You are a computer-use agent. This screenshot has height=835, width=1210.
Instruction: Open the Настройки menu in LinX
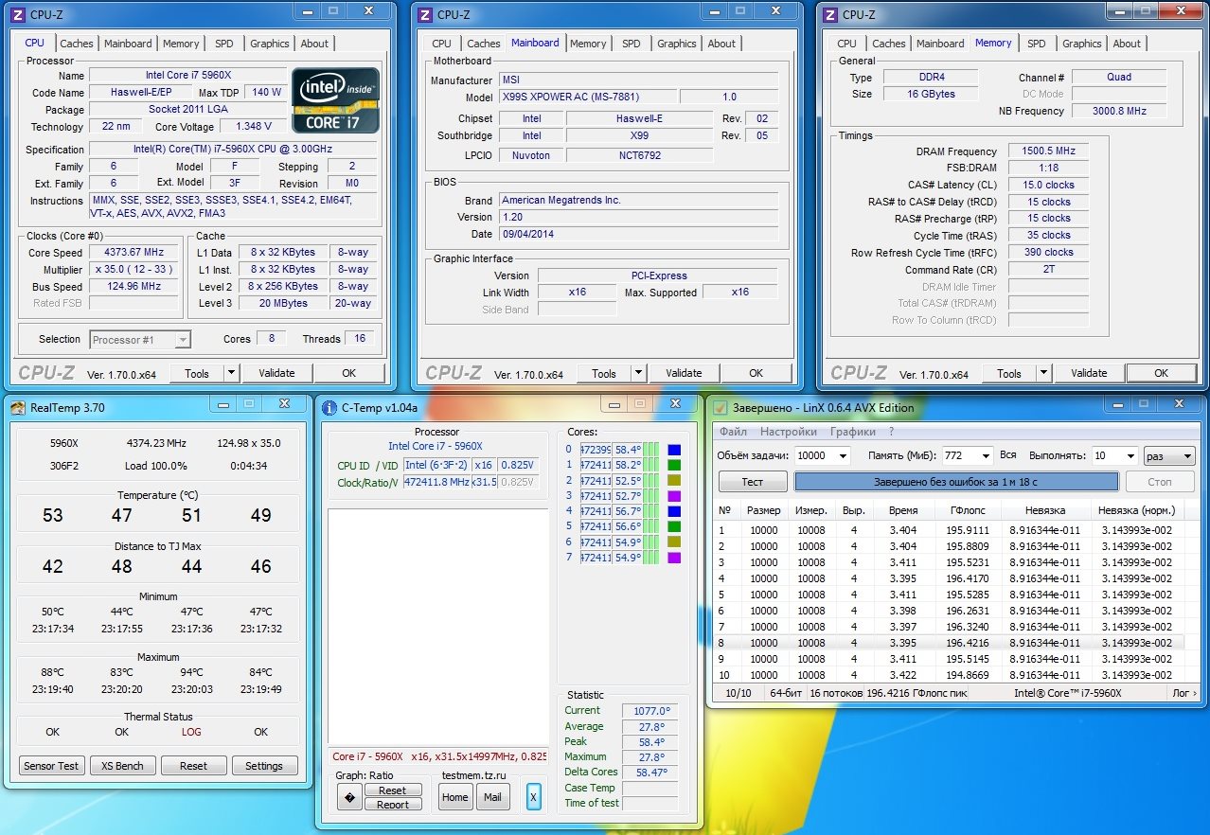click(x=789, y=432)
